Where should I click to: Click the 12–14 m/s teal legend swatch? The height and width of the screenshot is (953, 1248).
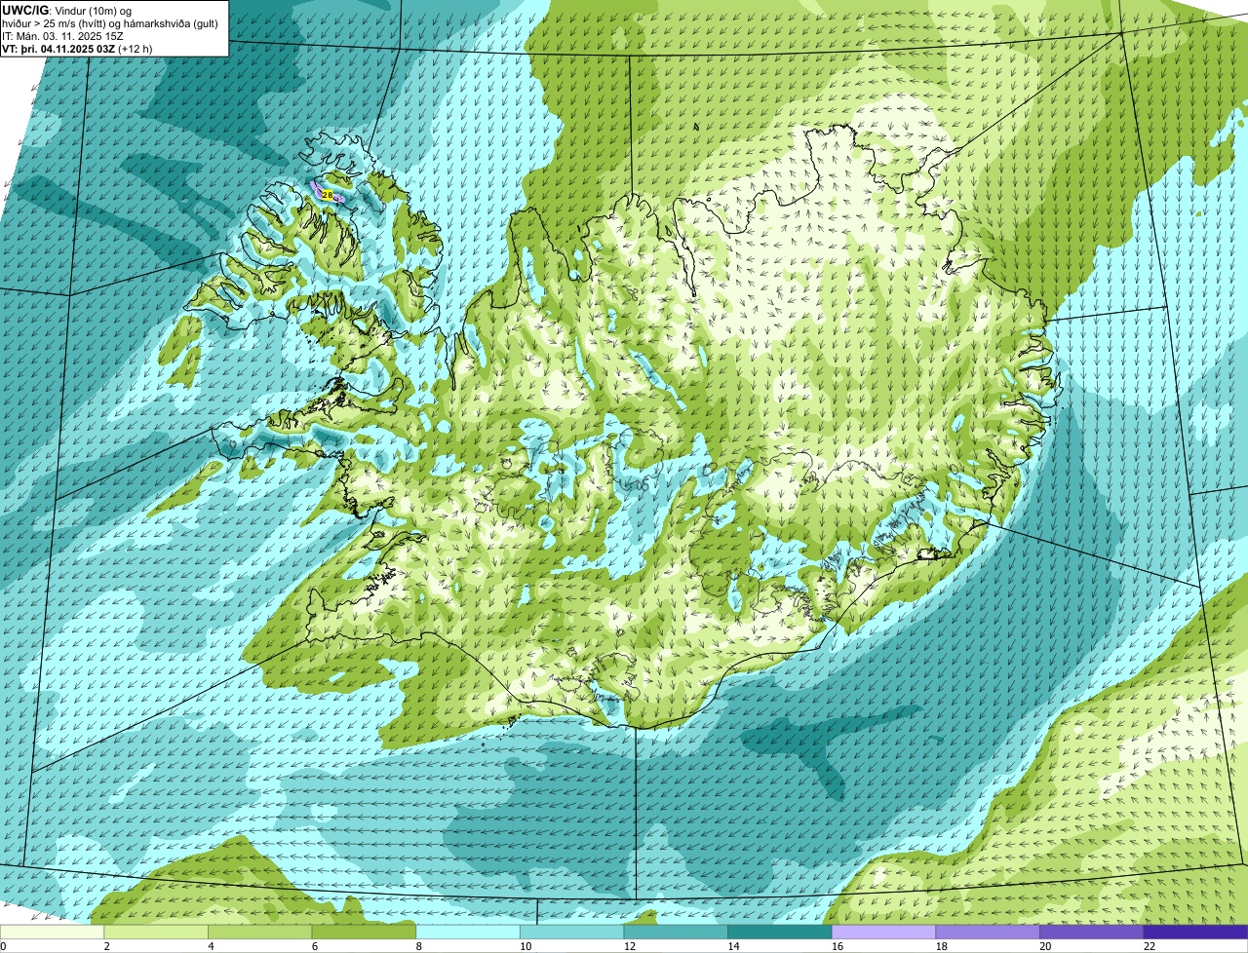point(676,933)
